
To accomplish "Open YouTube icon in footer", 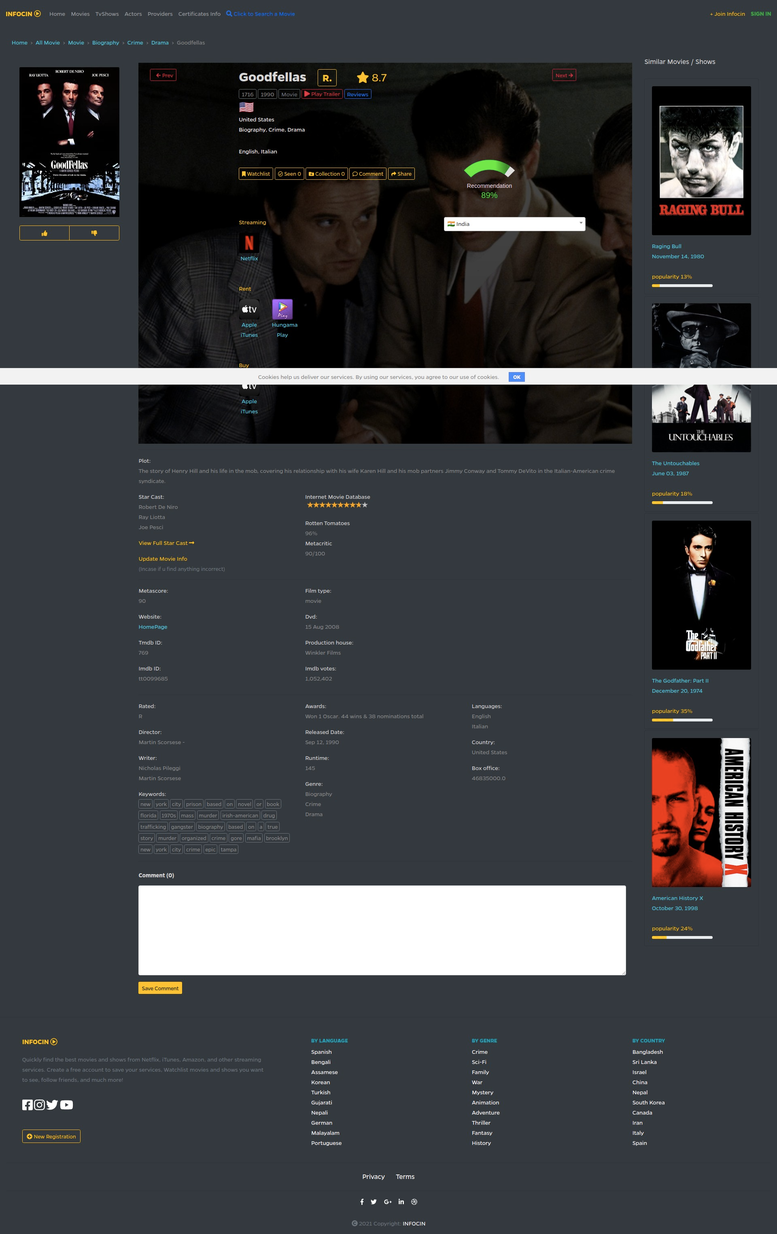I will point(67,1105).
